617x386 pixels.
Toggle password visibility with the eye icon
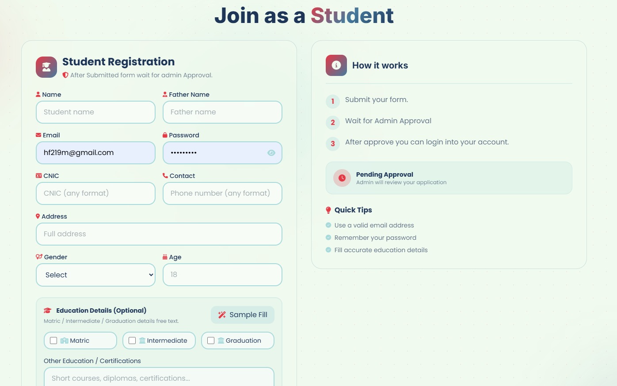[271, 153]
